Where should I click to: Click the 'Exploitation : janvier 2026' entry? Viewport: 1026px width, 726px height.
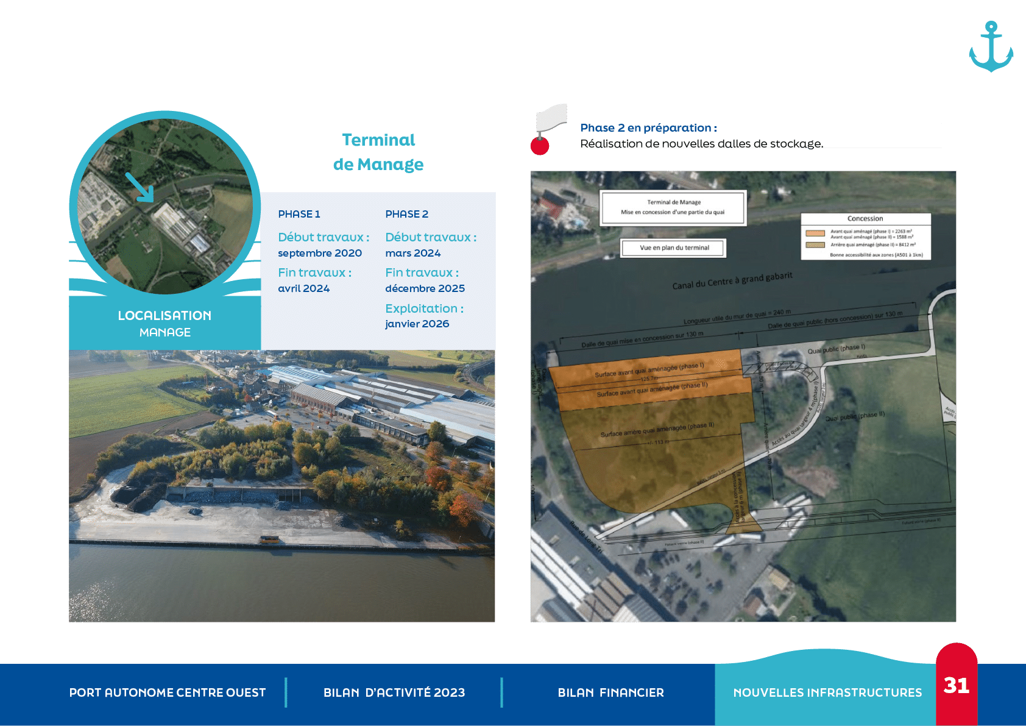pos(424,316)
